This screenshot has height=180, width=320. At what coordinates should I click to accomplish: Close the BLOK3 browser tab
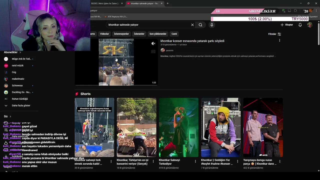[x=122, y=3]
